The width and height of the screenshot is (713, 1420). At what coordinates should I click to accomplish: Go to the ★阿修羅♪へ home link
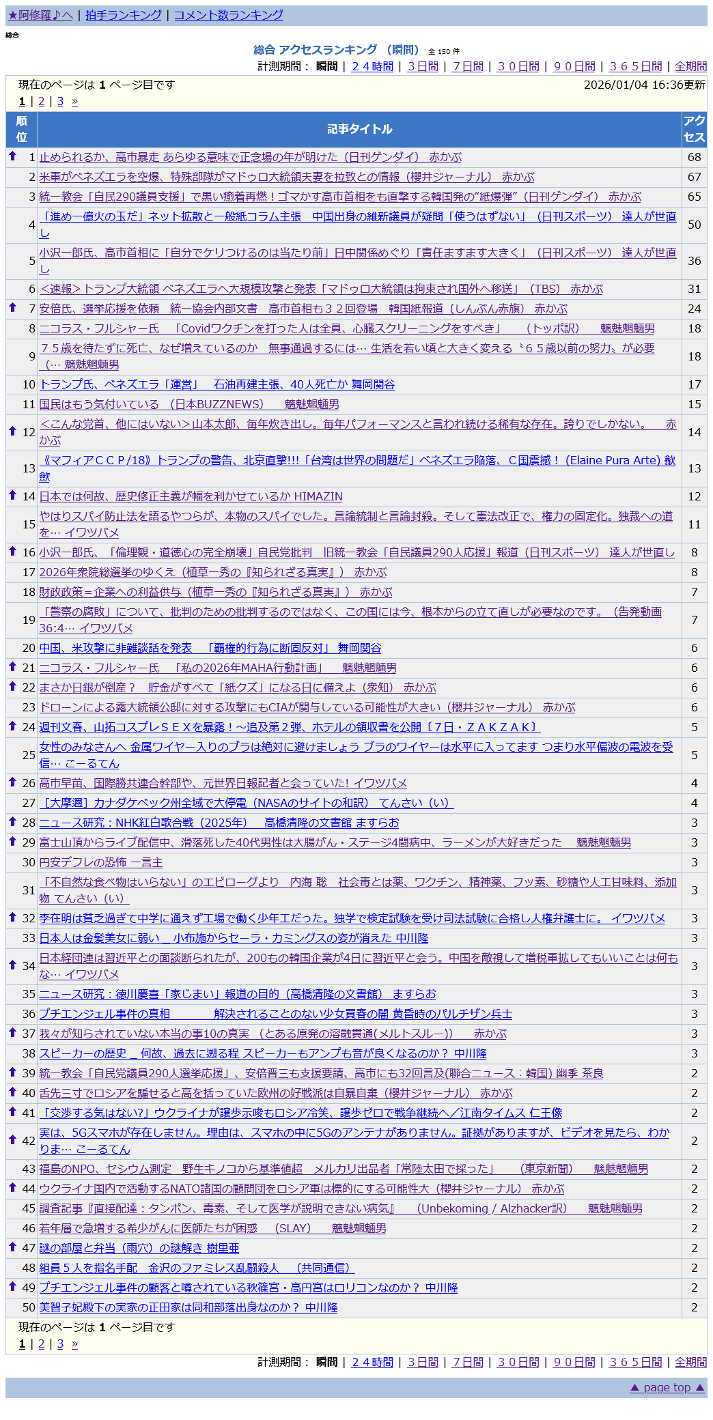click(40, 15)
